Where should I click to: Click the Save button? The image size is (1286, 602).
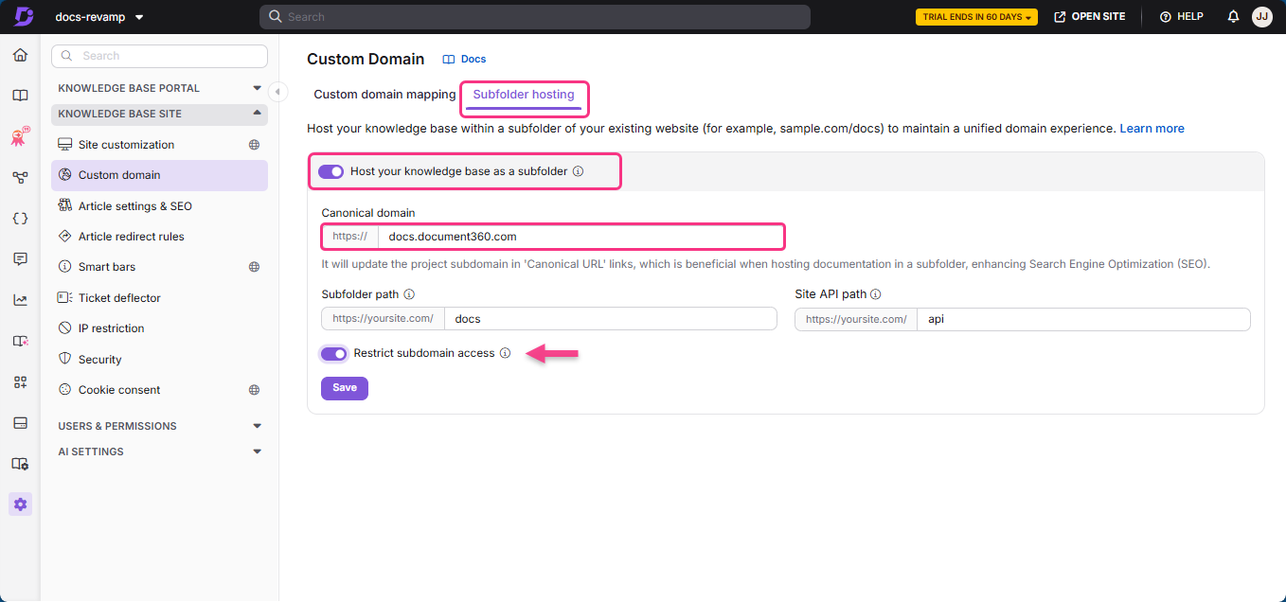[345, 388]
